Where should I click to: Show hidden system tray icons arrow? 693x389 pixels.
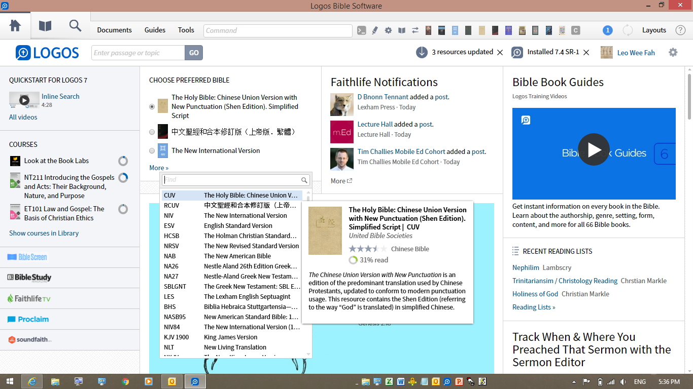[x=574, y=382]
